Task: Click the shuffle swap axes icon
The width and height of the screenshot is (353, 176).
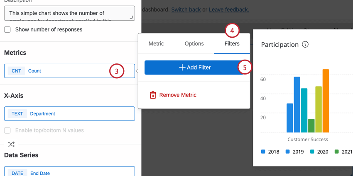Action: (x=11, y=145)
